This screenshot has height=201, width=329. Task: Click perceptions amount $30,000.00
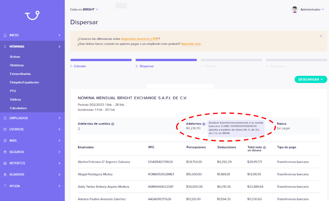click(195, 187)
